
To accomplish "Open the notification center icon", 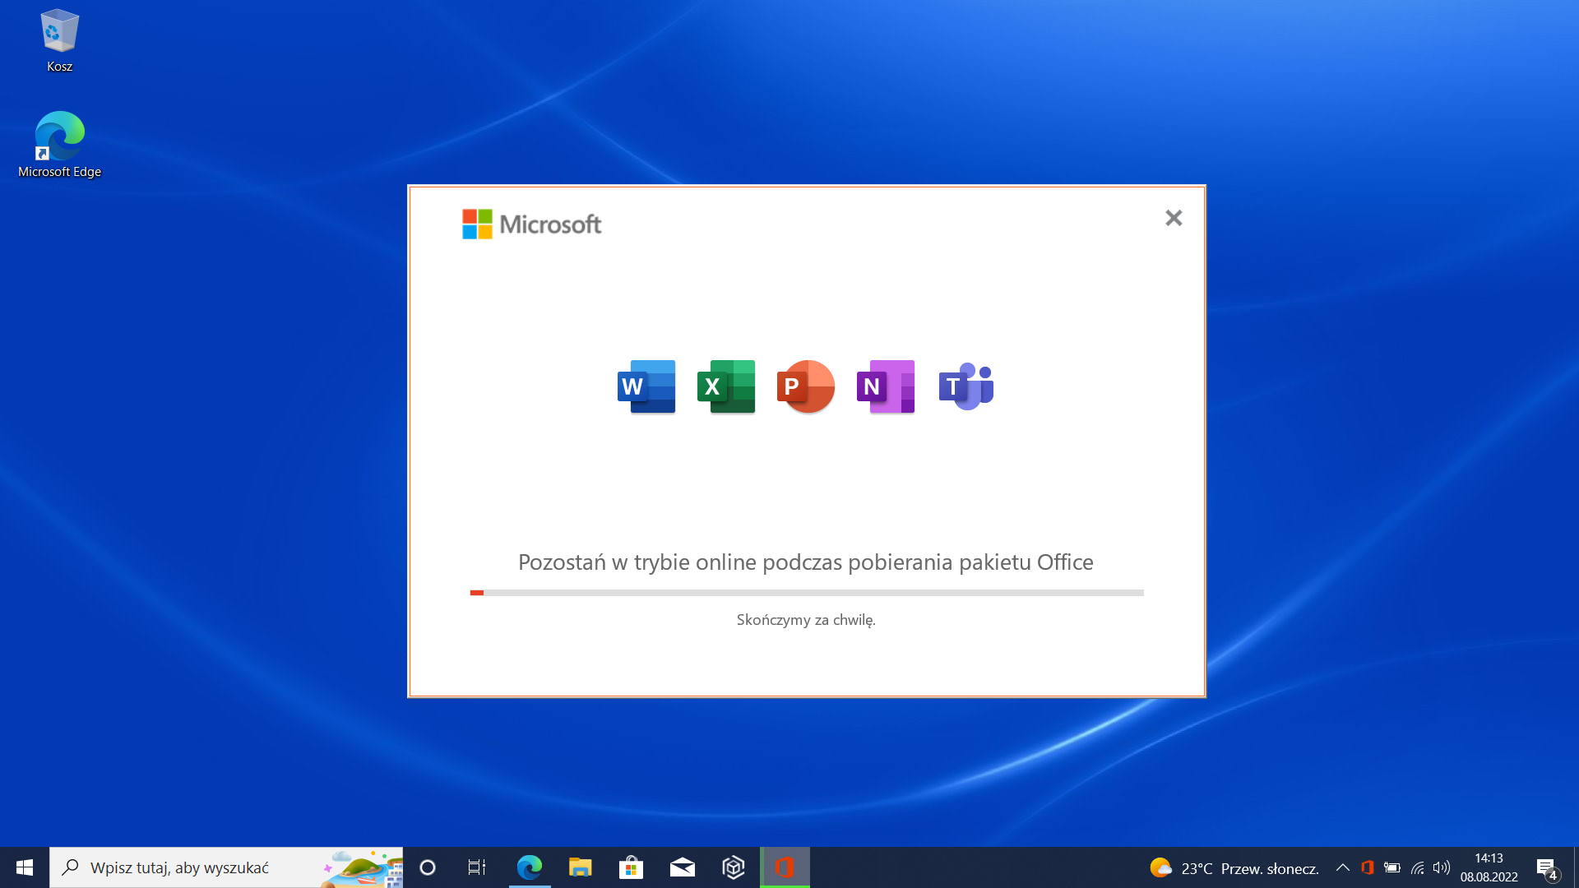I will click(1547, 867).
